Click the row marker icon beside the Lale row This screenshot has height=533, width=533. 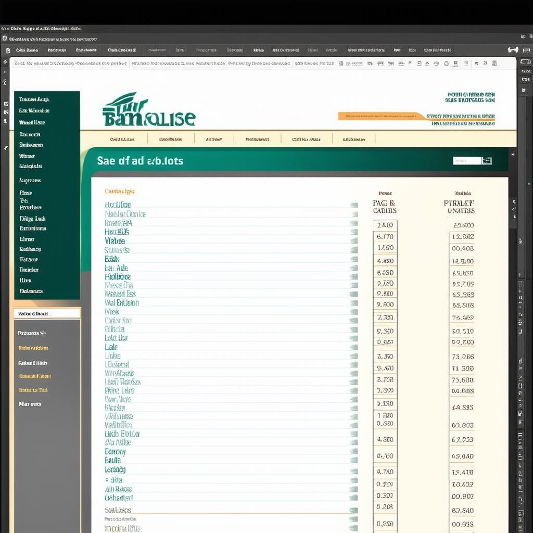(354, 347)
